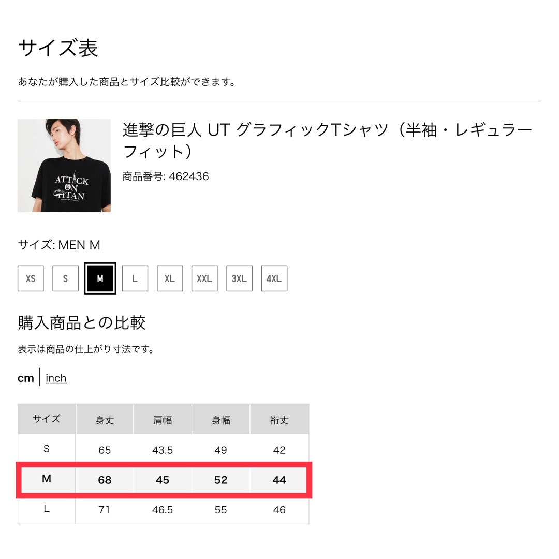
Task: Click the L row size cell
Action: pyautogui.click(x=47, y=509)
